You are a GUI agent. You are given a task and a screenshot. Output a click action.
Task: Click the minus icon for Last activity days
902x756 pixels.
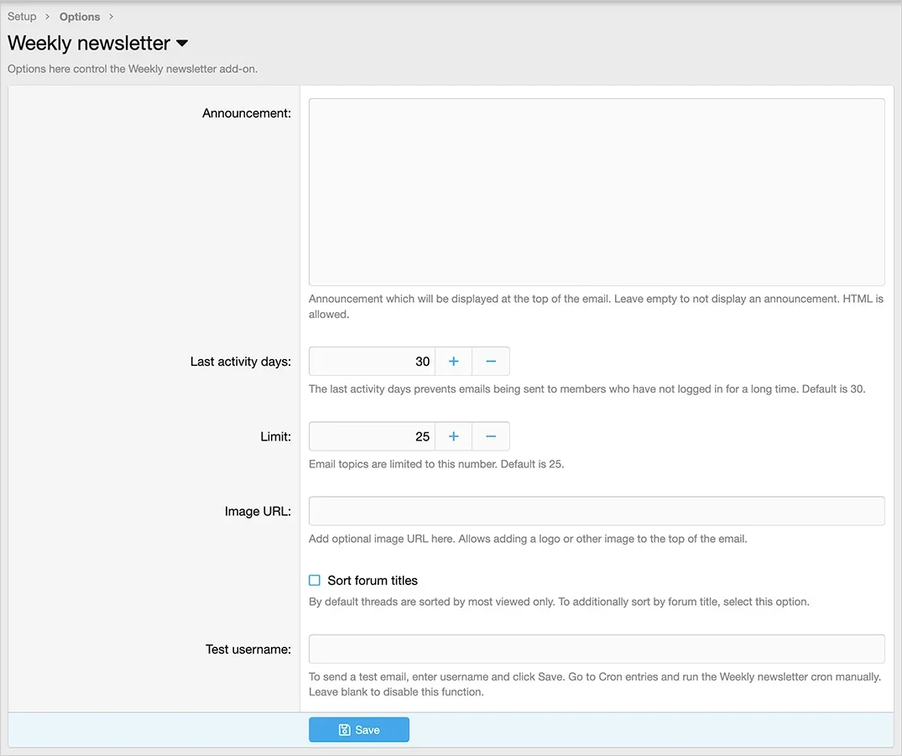[x=491, y=362]
